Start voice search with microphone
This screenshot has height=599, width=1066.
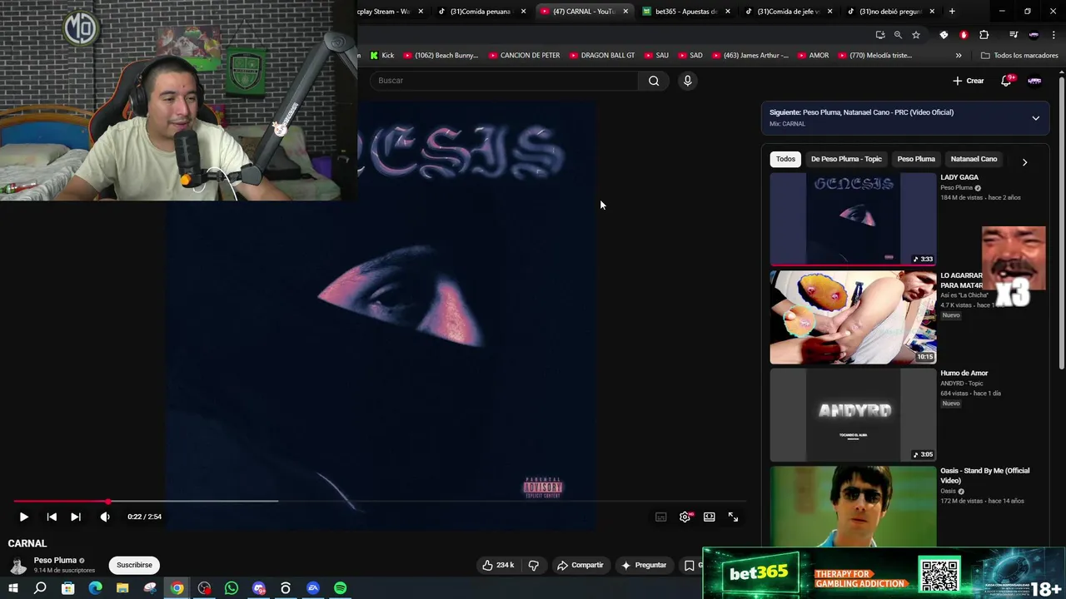687,81
